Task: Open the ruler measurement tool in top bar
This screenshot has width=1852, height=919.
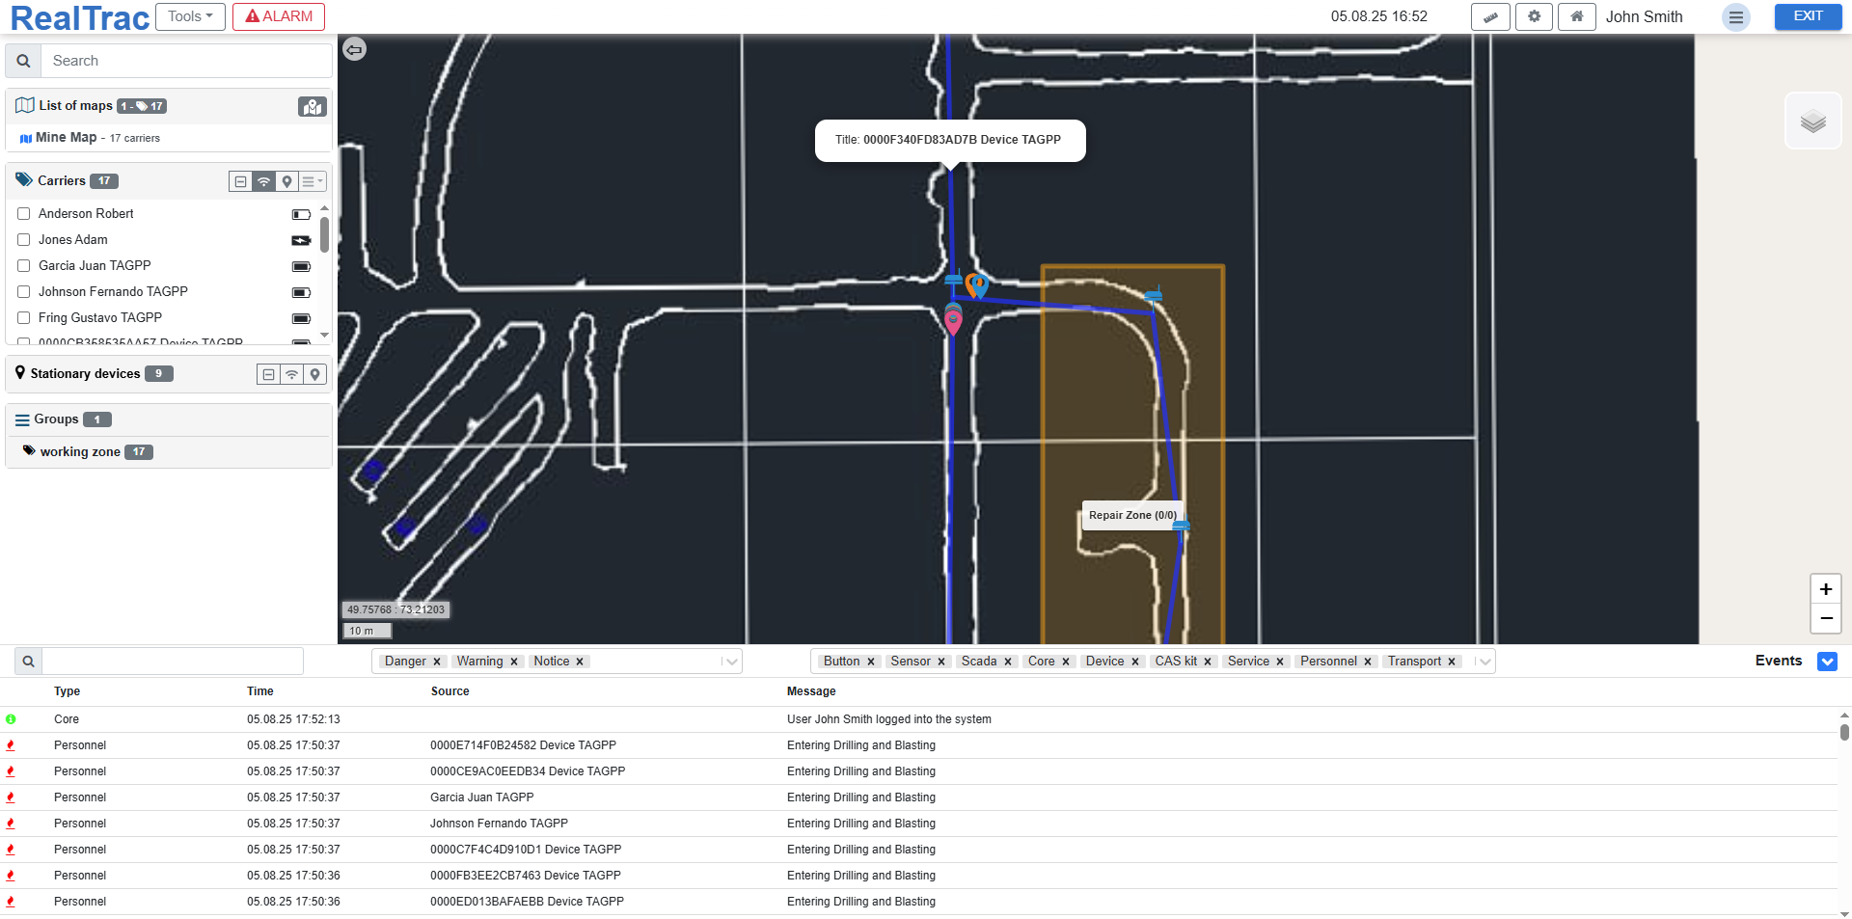Action: (1490, 16)
